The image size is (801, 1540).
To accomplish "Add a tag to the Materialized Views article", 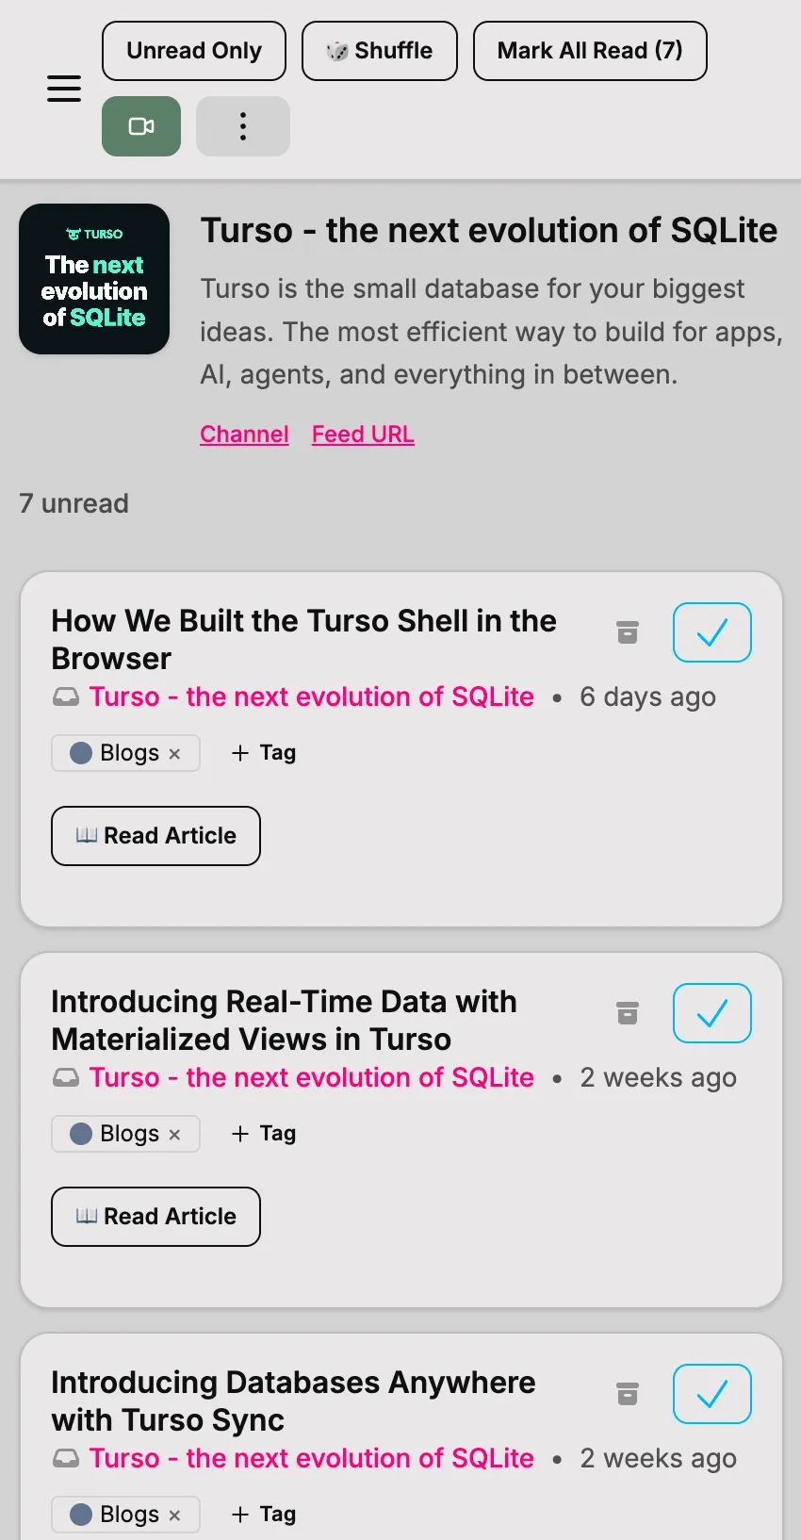I will (x=262, y=1133).
